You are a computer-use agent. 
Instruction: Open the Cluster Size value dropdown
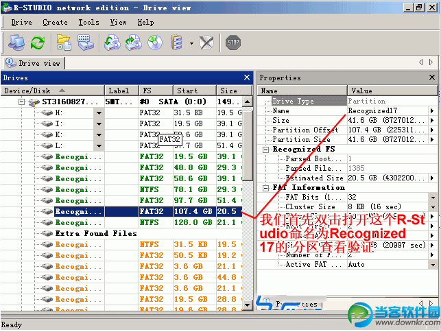pyautogui.click(x=433, y=207)
